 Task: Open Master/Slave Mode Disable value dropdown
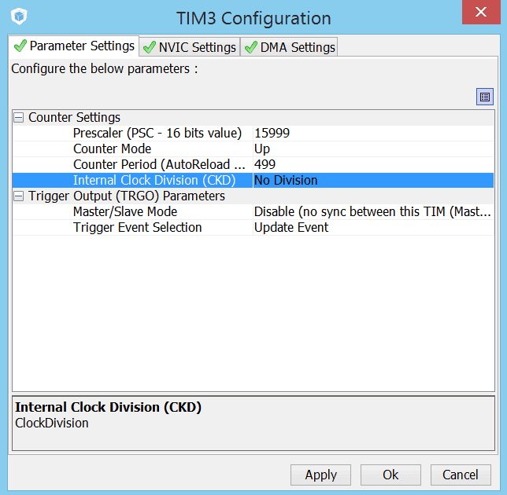tap(372, 212)
